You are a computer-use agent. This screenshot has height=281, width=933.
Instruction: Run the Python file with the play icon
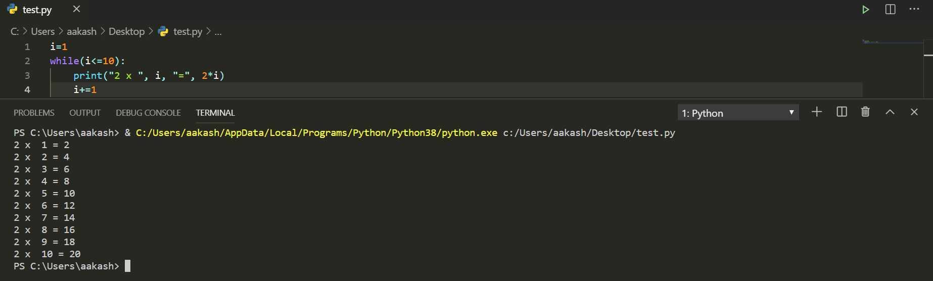coord(865,10)
